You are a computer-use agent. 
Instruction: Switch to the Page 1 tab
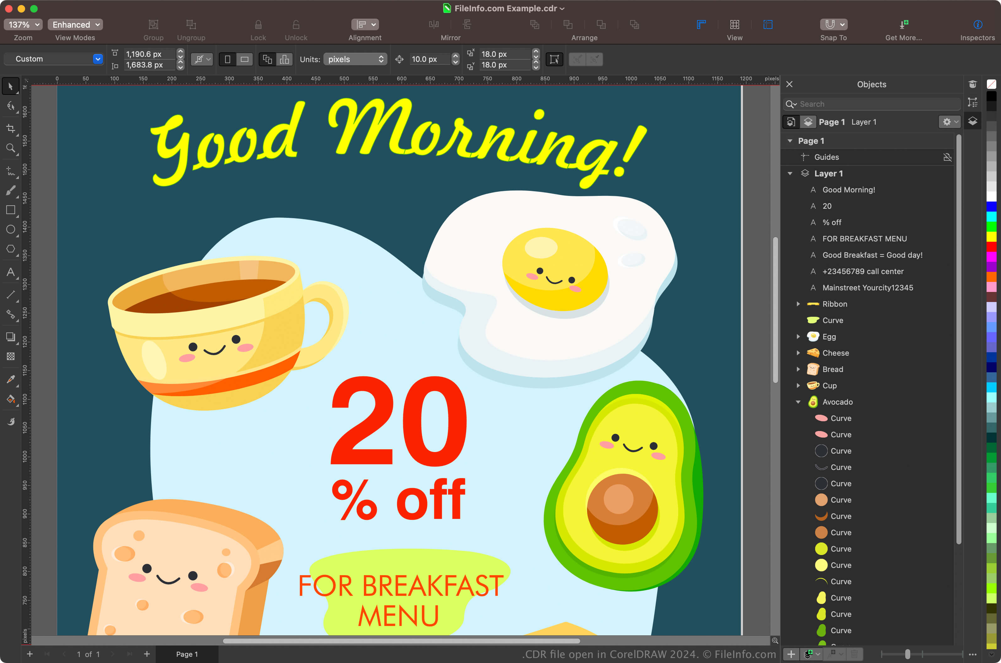(187, 654)
